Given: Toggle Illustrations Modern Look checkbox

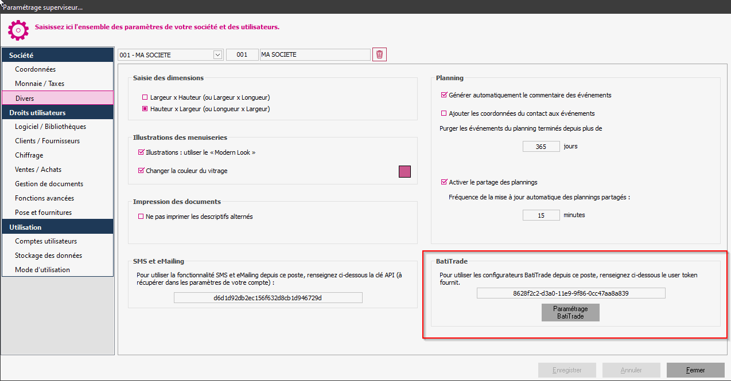Looking at the screenshot, I should point(141,153).
